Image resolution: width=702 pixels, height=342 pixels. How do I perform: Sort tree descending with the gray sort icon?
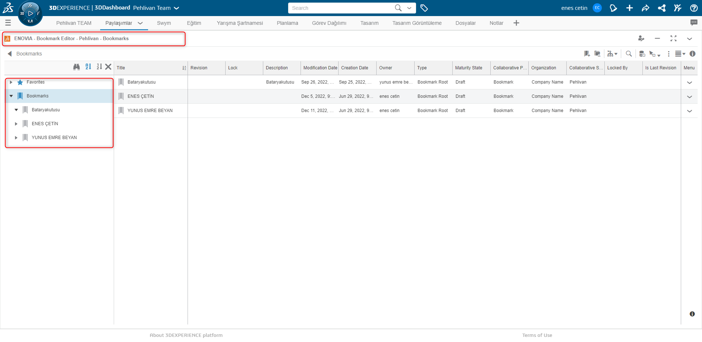click(99, 66)
